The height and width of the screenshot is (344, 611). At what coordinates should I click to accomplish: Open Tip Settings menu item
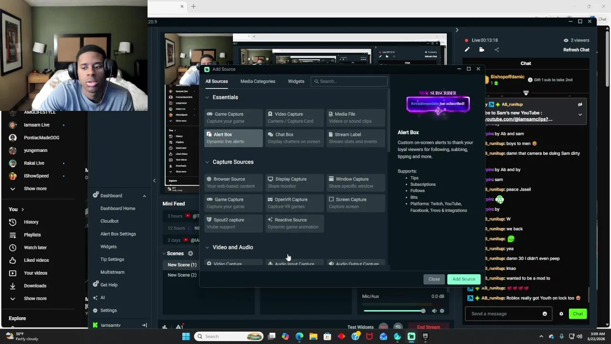coord(112,259)
